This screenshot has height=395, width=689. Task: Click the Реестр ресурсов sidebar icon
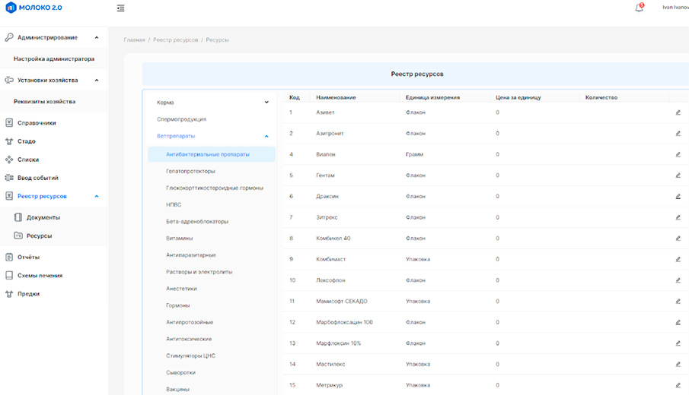[x=9, y=196]
